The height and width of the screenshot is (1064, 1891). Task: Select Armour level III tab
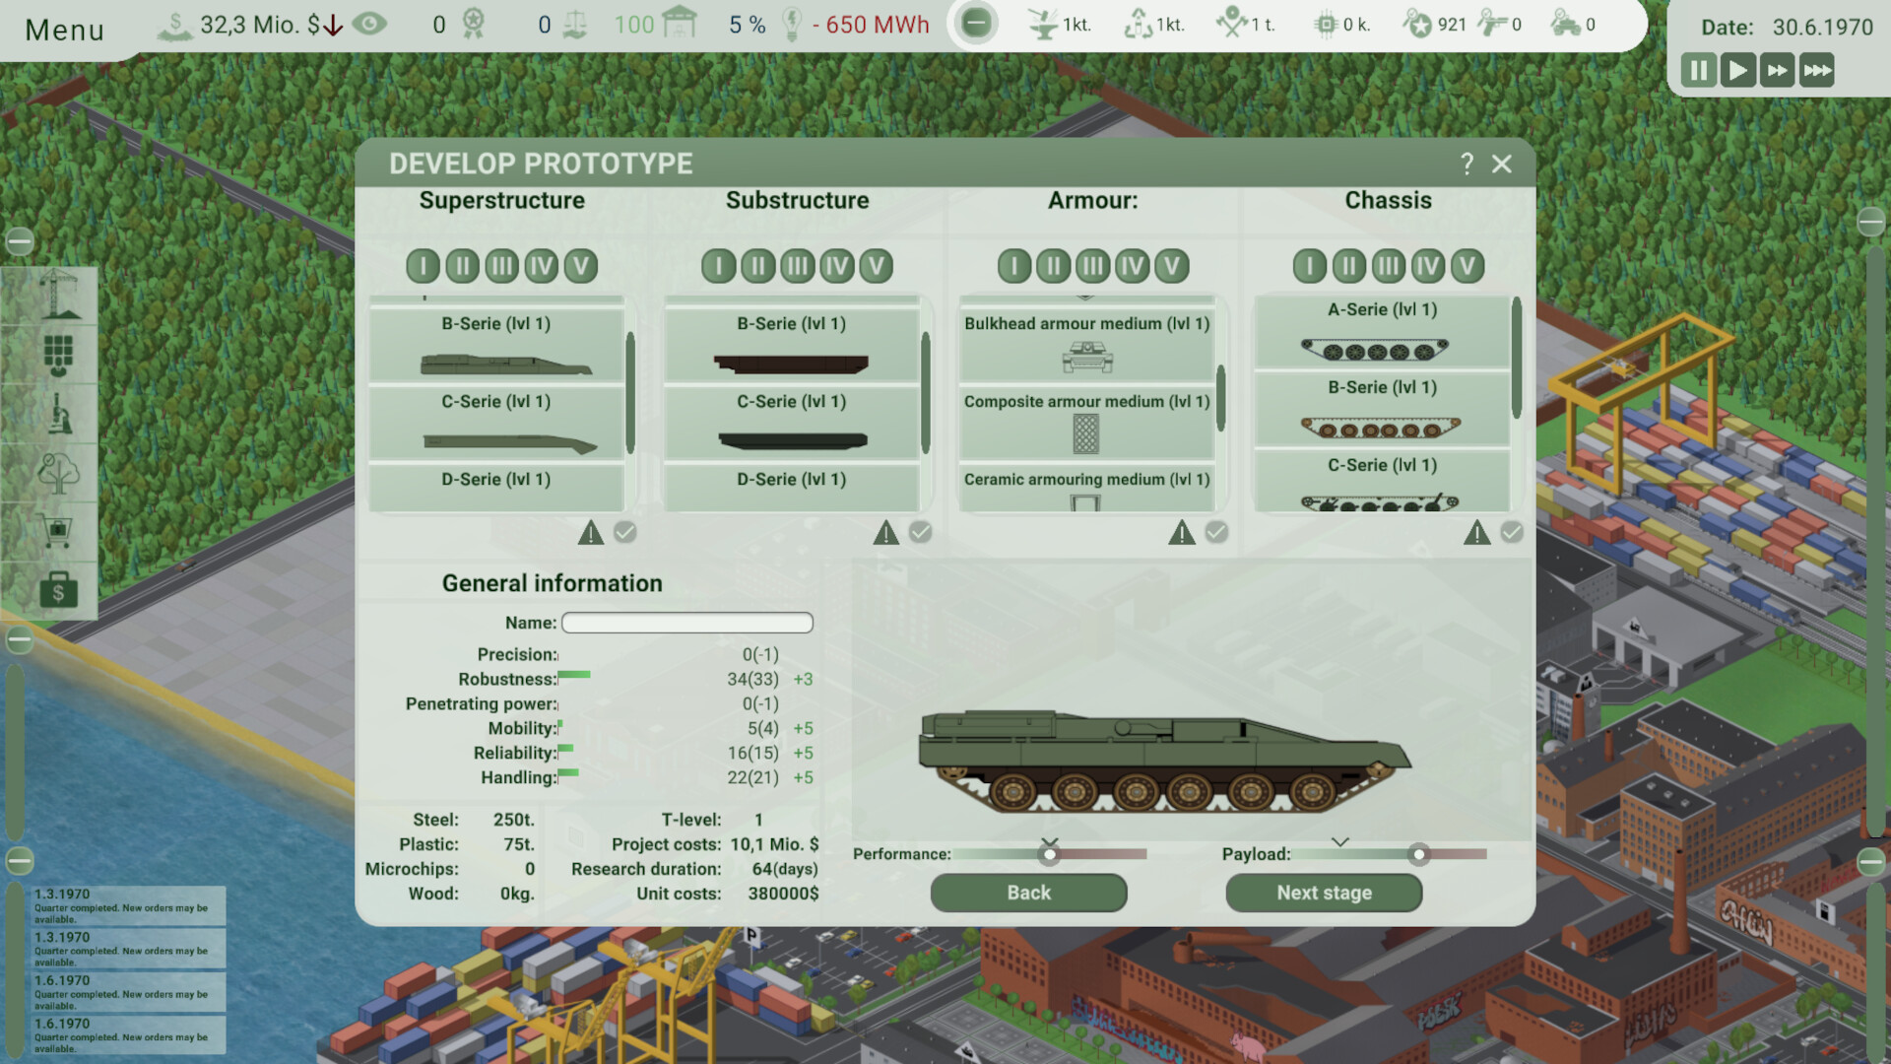click(x=1092, y=266)
